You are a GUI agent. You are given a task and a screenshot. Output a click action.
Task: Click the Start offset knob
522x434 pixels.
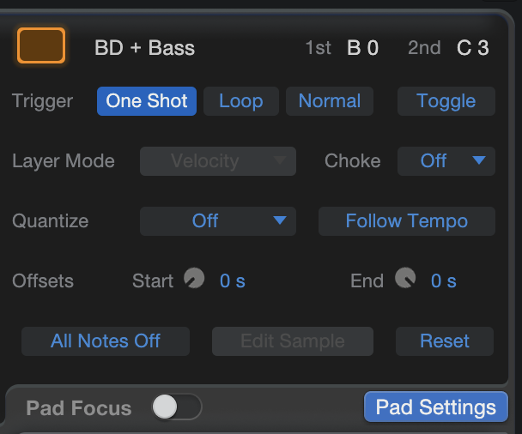tap(194, 278)
